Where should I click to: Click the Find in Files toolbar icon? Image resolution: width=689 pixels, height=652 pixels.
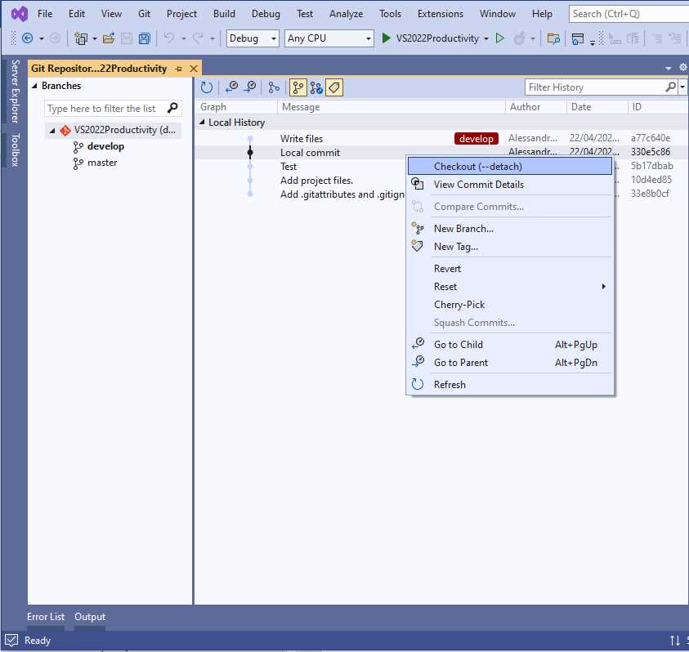point(553,38)
